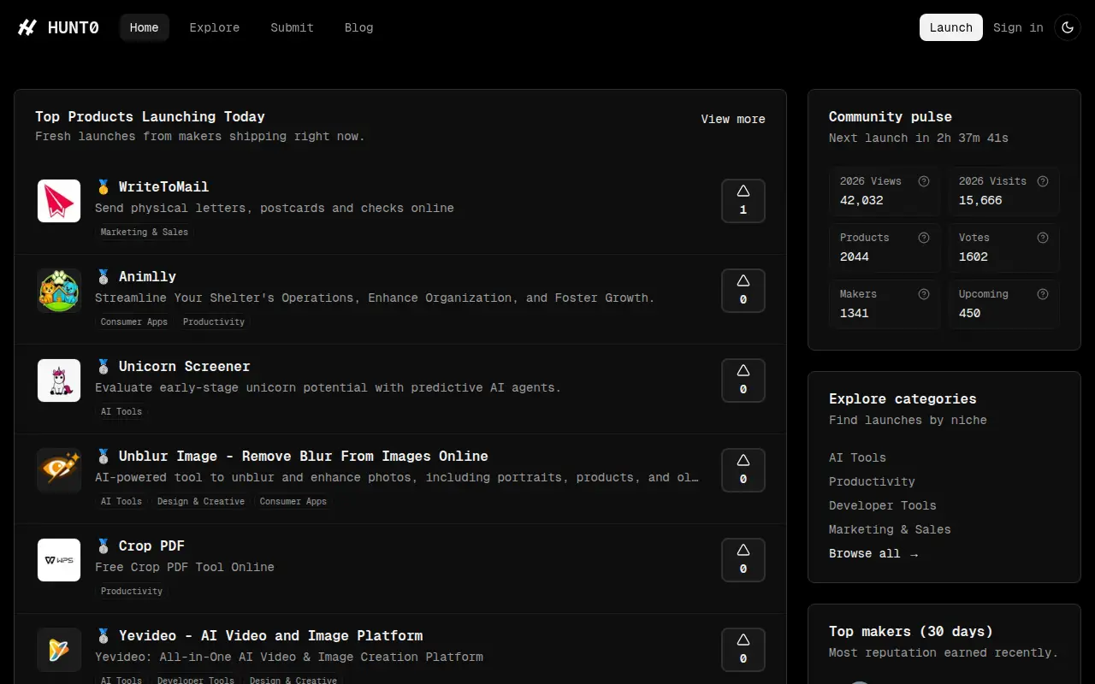Upvote the Crop PDF tool
Viewport: 1095px width, 684px height.
tap(743, 560)
